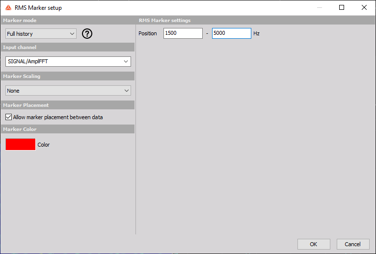Close the RMS Marker setup dialog
Image resolution: width=376 pixels, height=254 pixels.
point(364,7)
